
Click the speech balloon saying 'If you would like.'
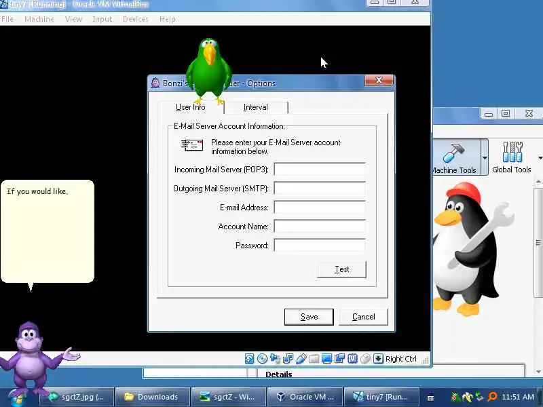click(48, 231)
